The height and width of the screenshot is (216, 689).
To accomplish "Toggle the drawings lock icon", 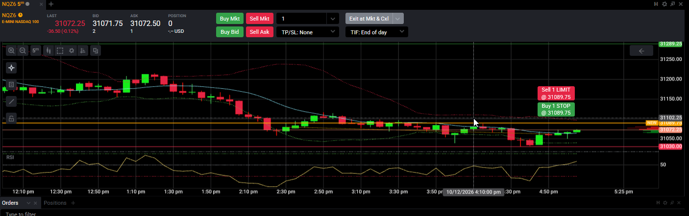I will point(11,118).
